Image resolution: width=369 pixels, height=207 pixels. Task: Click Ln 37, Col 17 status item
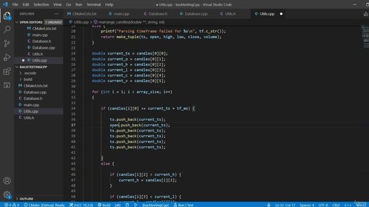pyautogui.click(x=285, y=205)
